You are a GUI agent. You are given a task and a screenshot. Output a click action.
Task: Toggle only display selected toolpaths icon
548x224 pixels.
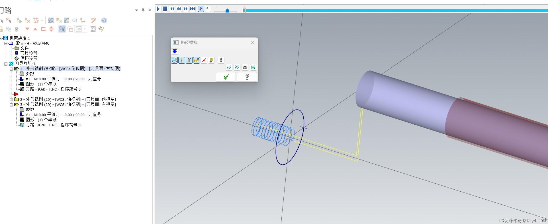coord(62,29)
